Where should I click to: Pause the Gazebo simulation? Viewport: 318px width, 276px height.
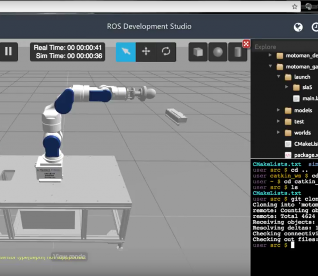8,51
